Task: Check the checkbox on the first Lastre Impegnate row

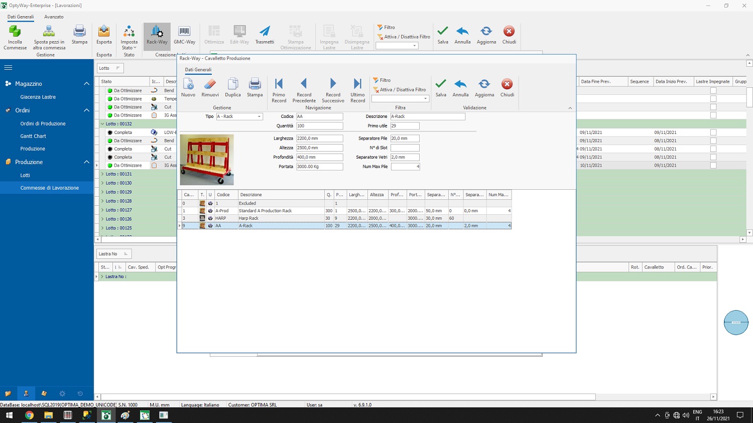Action: click(712, 90)
